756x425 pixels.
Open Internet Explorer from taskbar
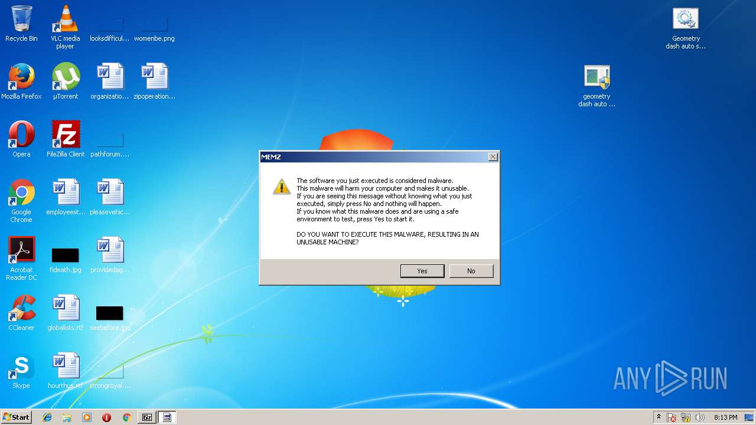pos(47,417)
